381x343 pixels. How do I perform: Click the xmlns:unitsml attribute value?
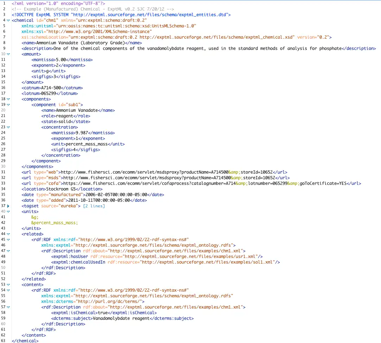click(126, 26)
